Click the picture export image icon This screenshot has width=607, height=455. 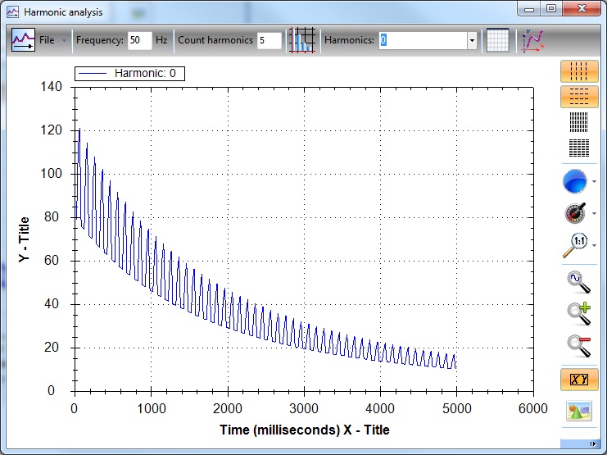tap(579, 412)
